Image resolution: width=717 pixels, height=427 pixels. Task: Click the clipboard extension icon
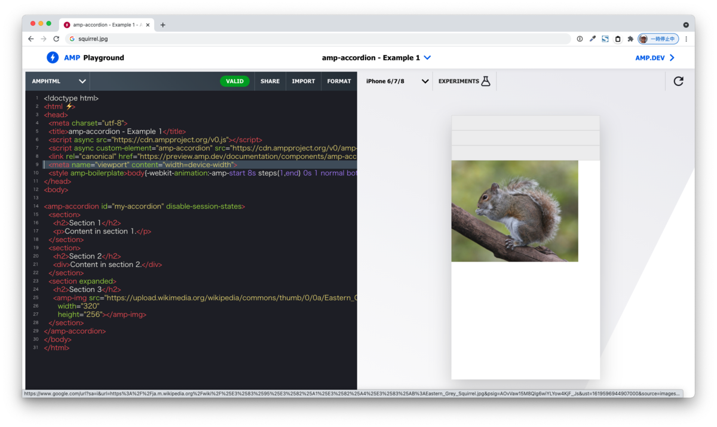(x=618, y=39)
